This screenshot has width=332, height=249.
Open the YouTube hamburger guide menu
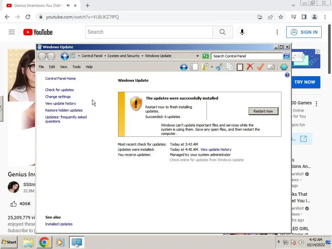[x=12, y=32]
